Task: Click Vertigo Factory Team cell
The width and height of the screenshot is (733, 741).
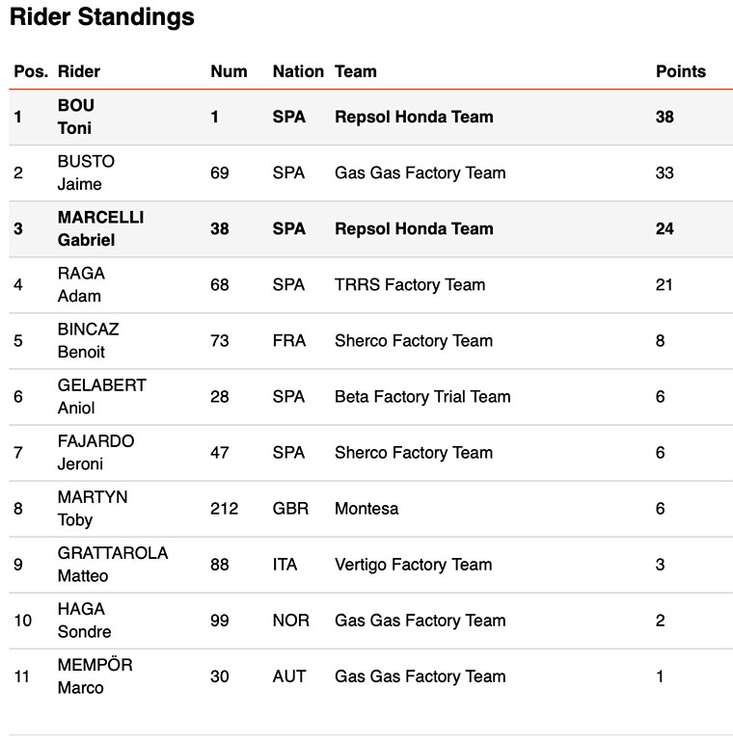Action: [x=413, y=564]
